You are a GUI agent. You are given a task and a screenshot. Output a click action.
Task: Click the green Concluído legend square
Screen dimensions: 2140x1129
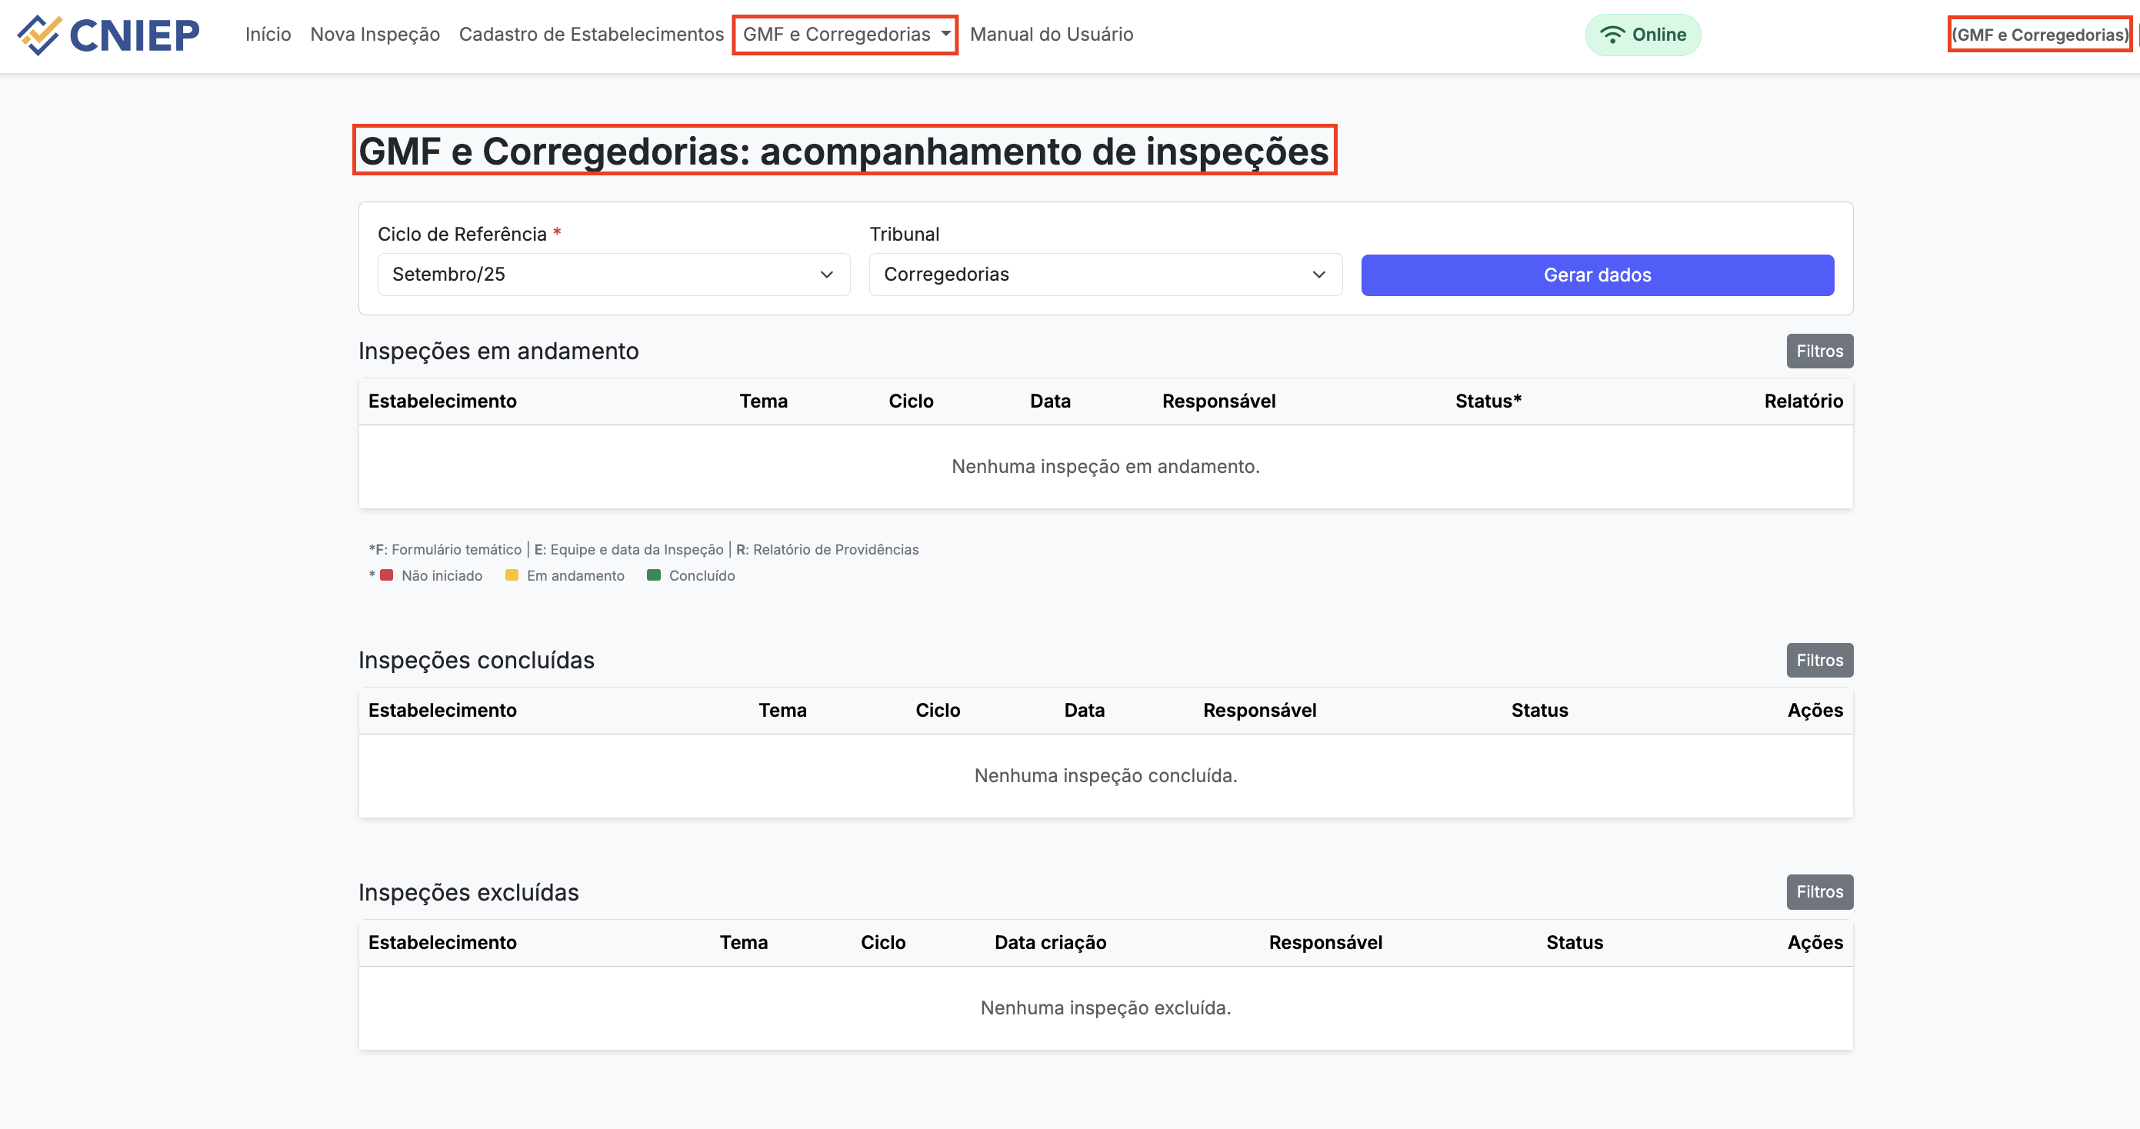654,575
